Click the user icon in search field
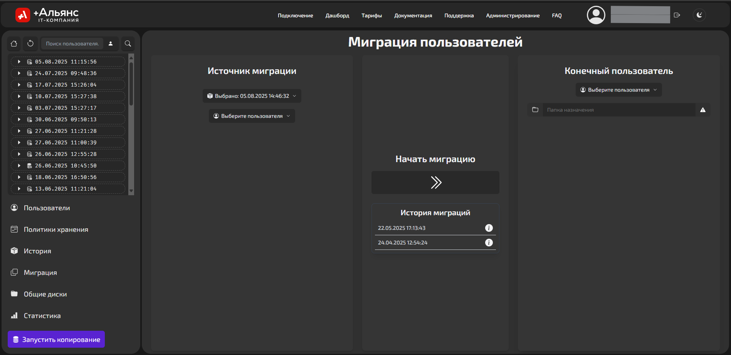731x355 pixels. (111, 44)
